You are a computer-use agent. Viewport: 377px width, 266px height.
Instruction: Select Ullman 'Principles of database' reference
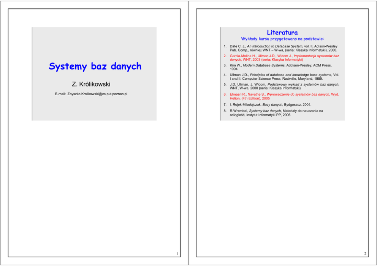tap(284, 77)
